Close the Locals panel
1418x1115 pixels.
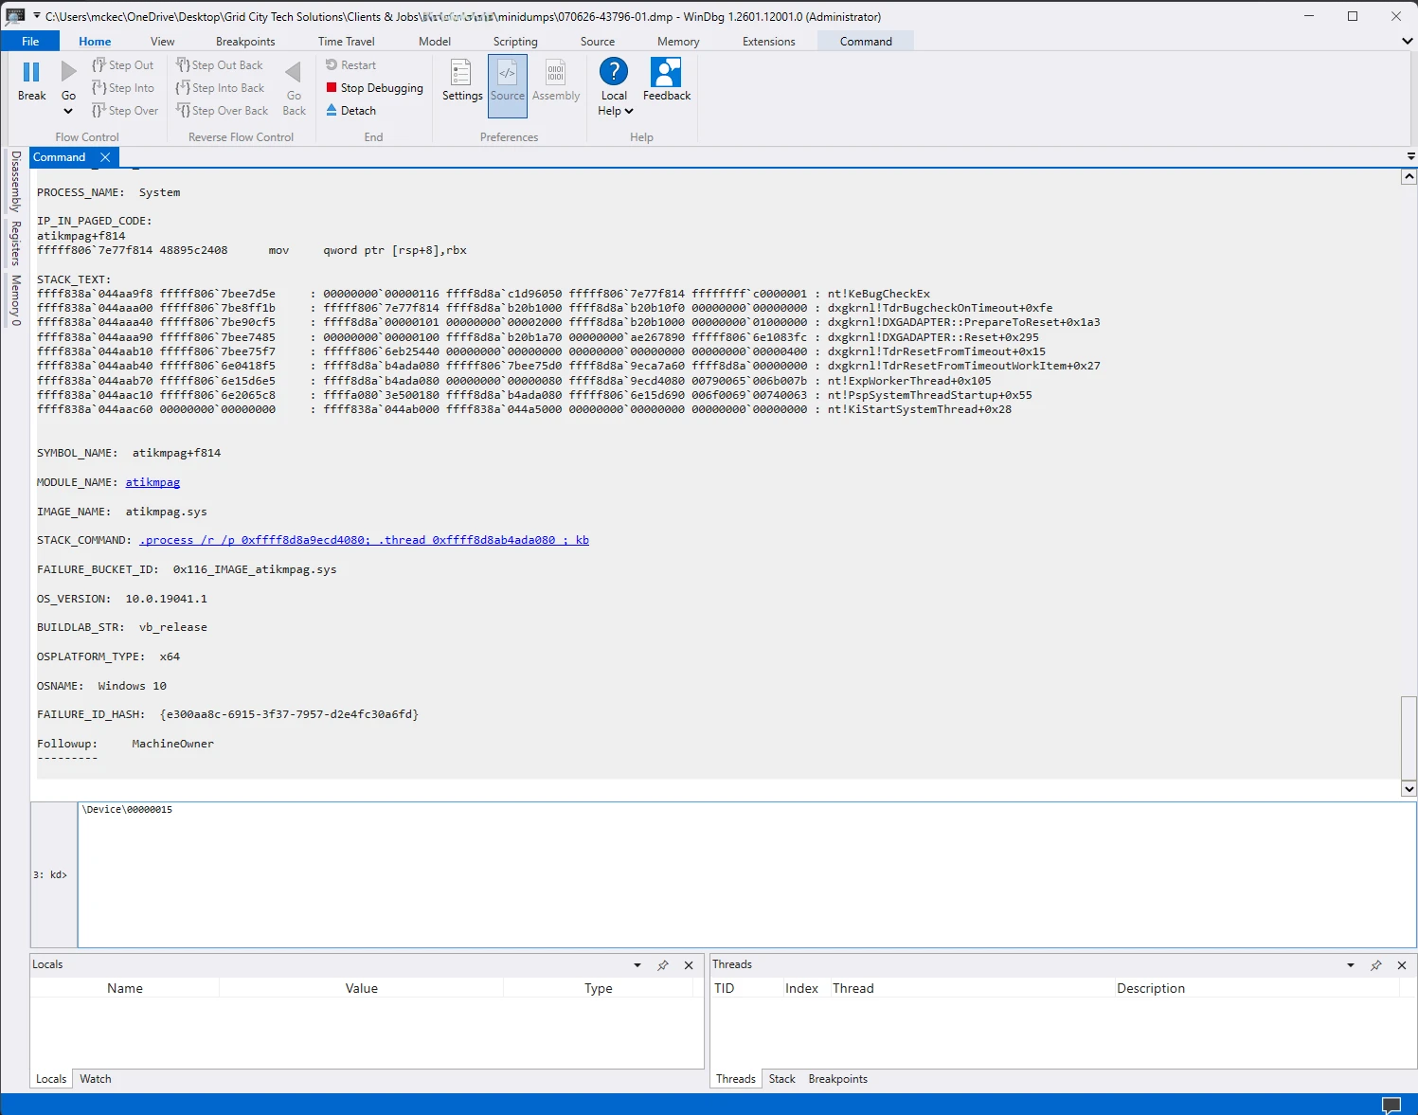tap(689, 965)
